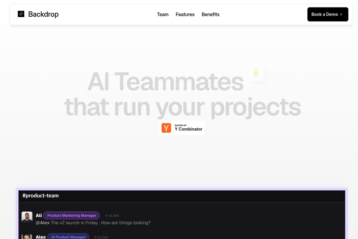Click Ali's 9:16 AM message timestamp
The height and width of the screenshot is (239, 358).
click(x=112, y=216)
